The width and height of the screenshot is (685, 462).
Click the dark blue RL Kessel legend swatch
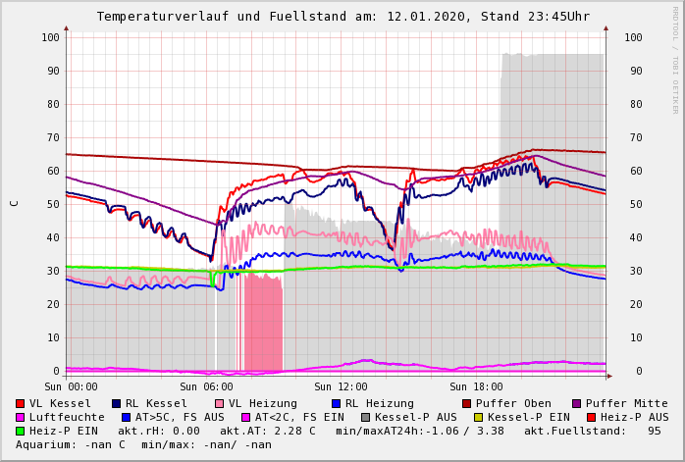(117, 403)
